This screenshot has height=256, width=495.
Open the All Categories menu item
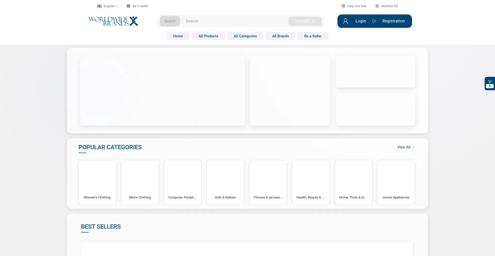coord(245,36)
